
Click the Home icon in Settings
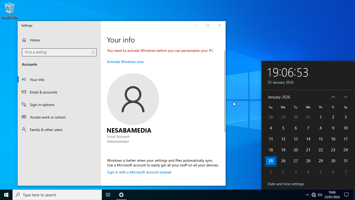coord(24,40)
